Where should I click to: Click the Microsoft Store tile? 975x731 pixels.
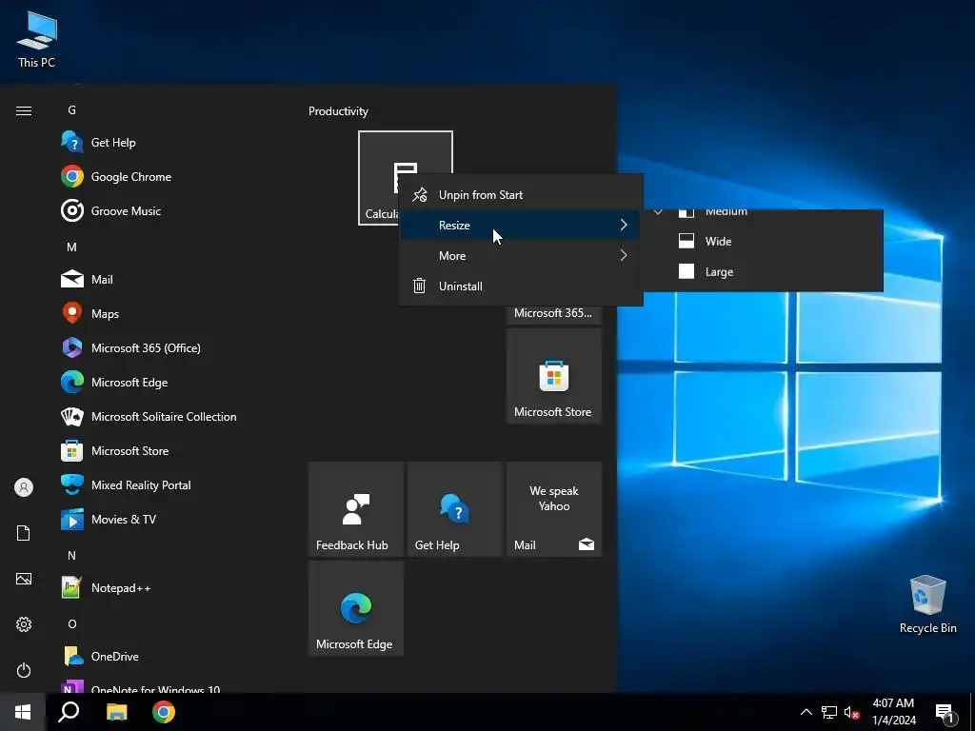pos(554,377)
